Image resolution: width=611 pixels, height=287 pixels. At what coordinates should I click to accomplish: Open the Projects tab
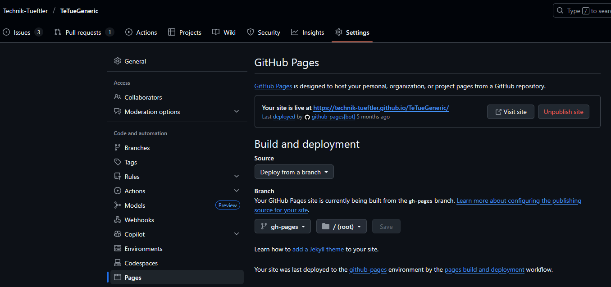184,32
